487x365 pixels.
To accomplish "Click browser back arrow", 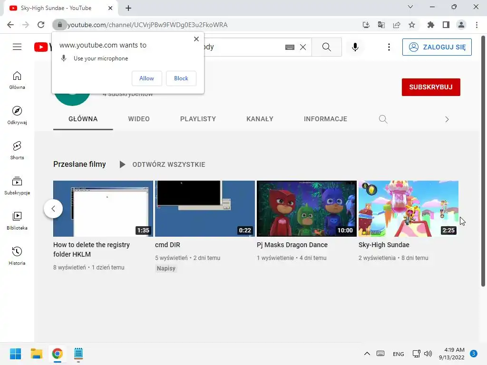I will click(10, 25).
